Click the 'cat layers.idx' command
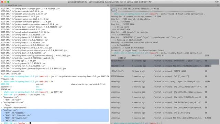 pos(37,94)
